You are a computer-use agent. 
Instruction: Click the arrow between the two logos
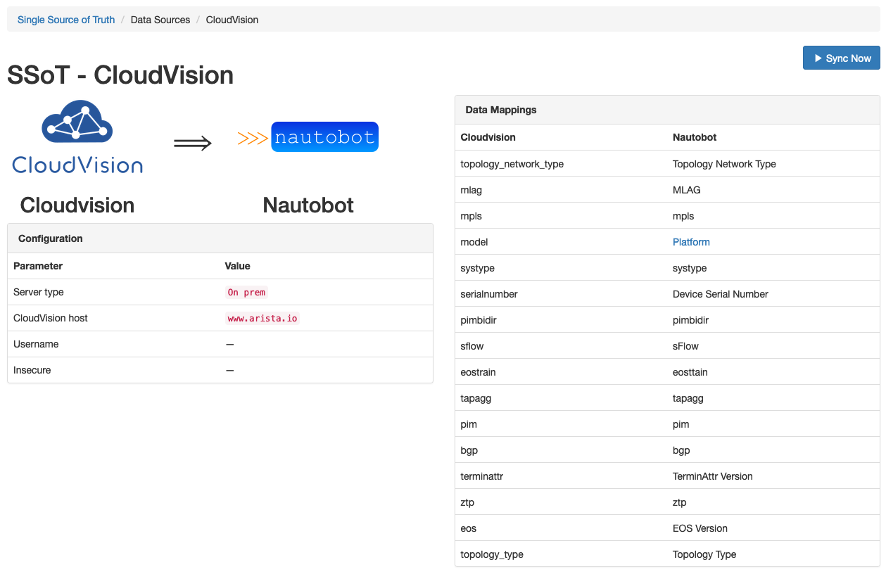click(194, 143)
